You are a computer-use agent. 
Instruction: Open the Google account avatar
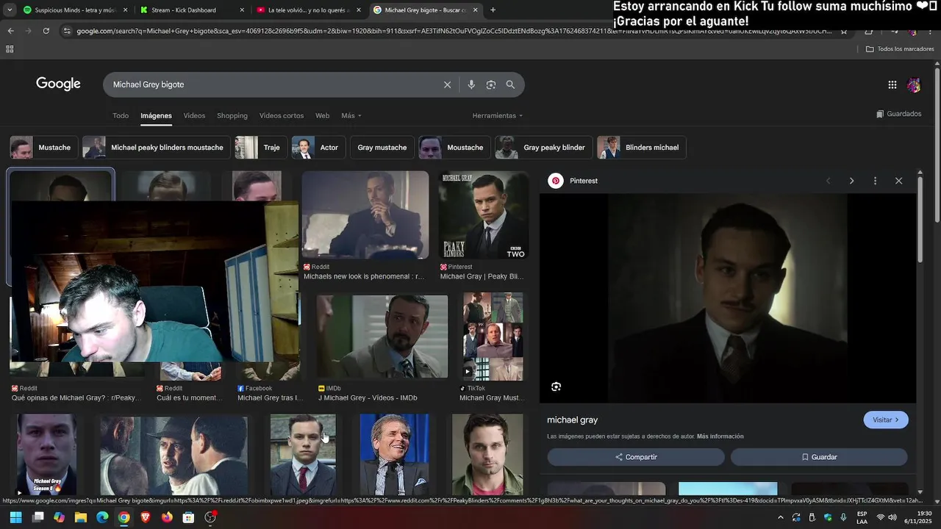(x=914, y=85)
